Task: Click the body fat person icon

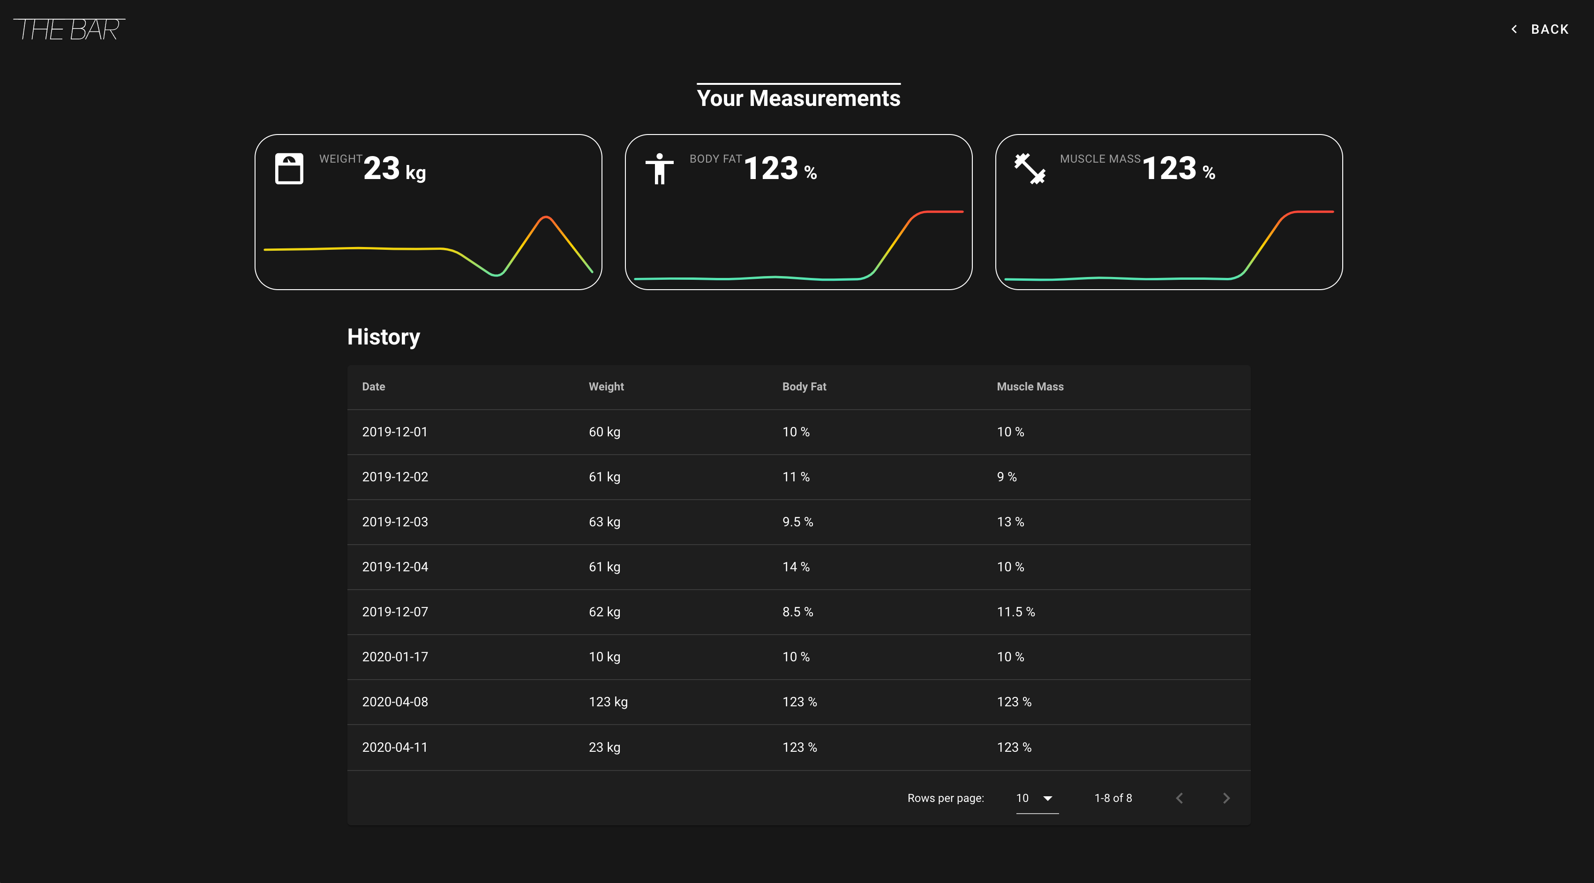Action: [659, 168]
